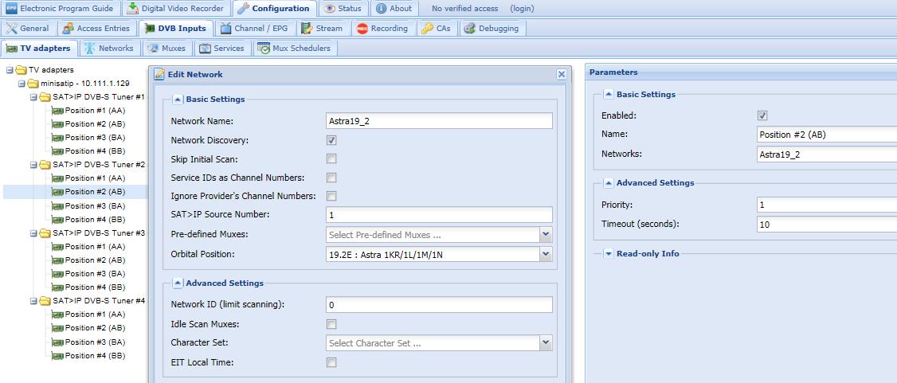
Task: Click the TV adapters root folder icon
Action: click(x=22, y=70)
